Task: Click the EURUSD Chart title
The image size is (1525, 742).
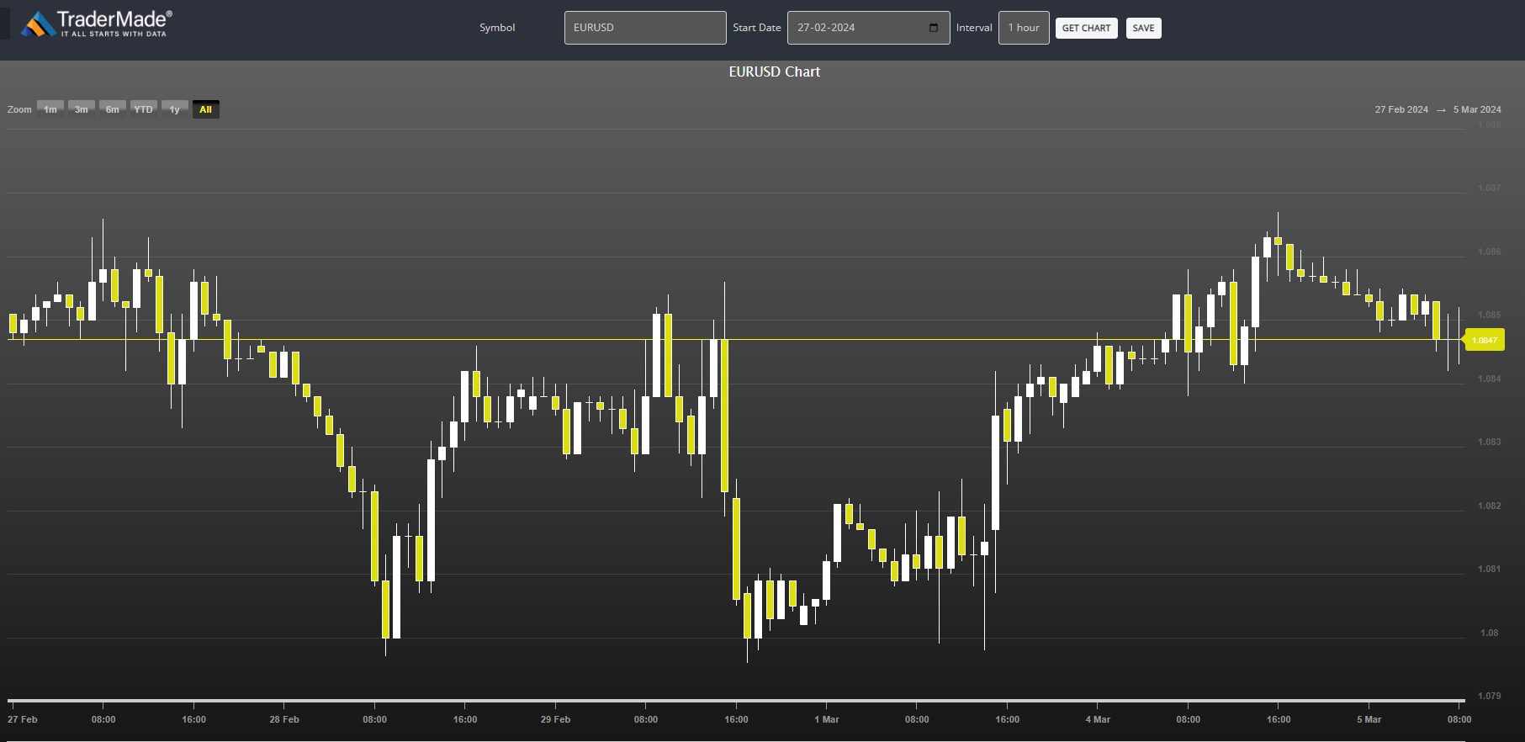Action: tap(775, 72)
